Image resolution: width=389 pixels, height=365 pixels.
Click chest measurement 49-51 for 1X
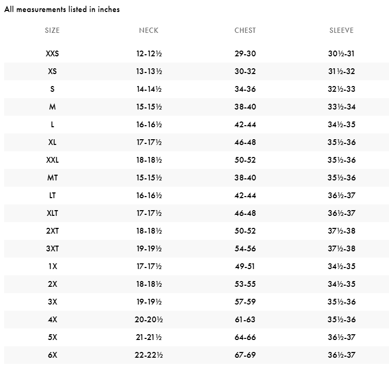pos(245,266)
